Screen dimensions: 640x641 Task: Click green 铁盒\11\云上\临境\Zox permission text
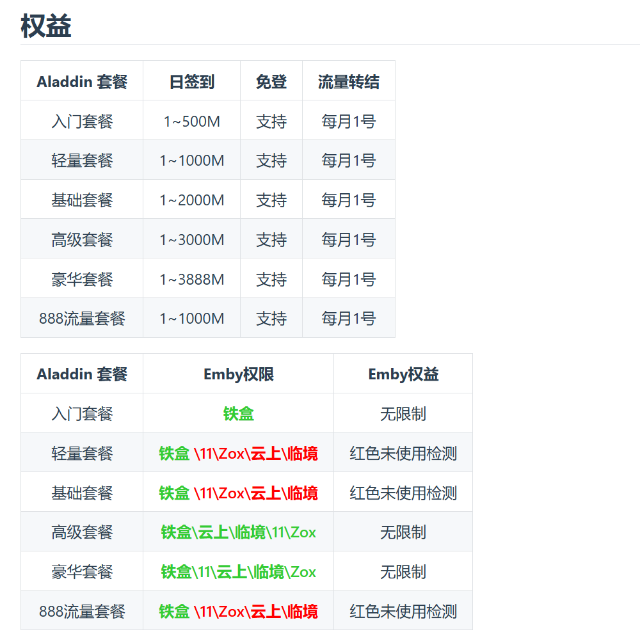(239, 572)
